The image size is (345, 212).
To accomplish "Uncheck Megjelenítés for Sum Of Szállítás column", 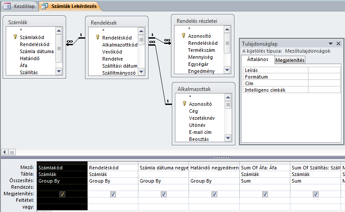I will 315,194.
